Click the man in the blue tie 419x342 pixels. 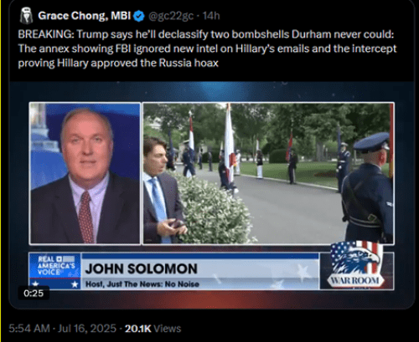[x=162, y=192]
